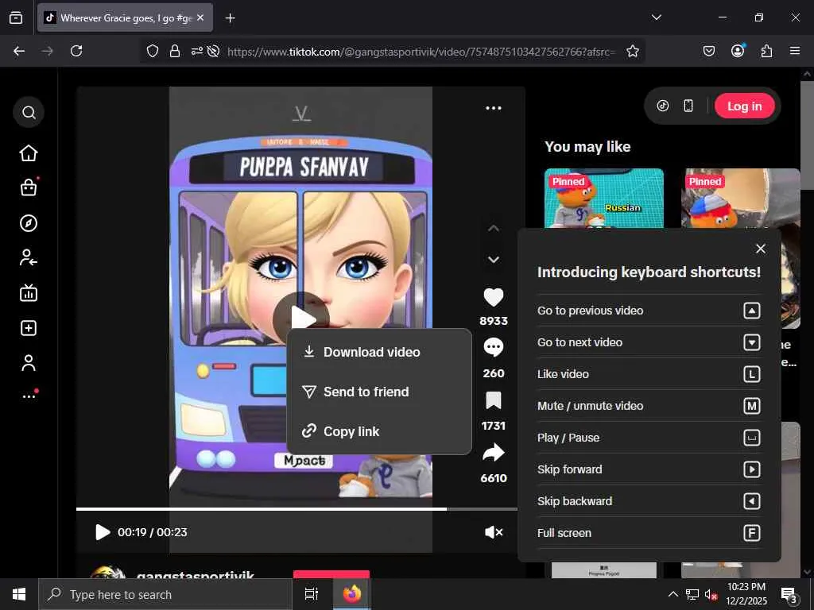Screen dimensions: 814x610
Task: Click the share arrow icon
Action: (x=494, y=452)
